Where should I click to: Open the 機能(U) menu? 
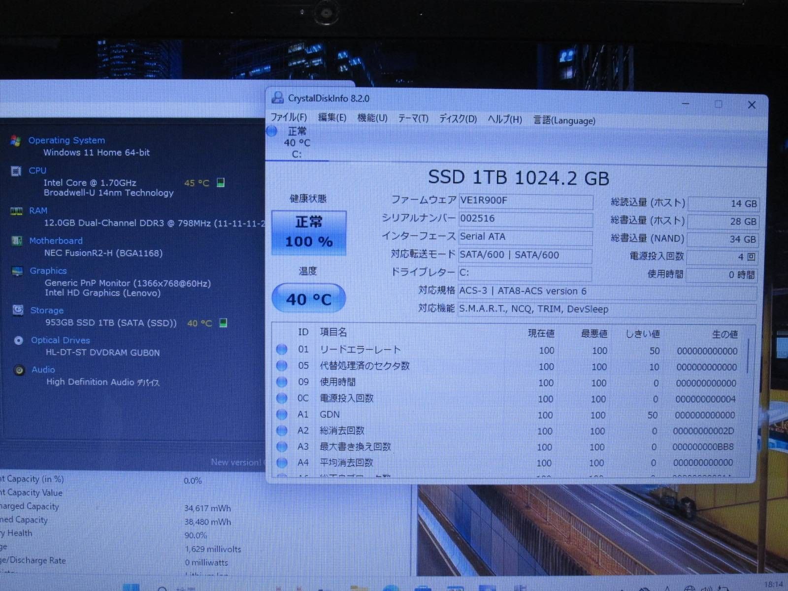click(372, 118)
